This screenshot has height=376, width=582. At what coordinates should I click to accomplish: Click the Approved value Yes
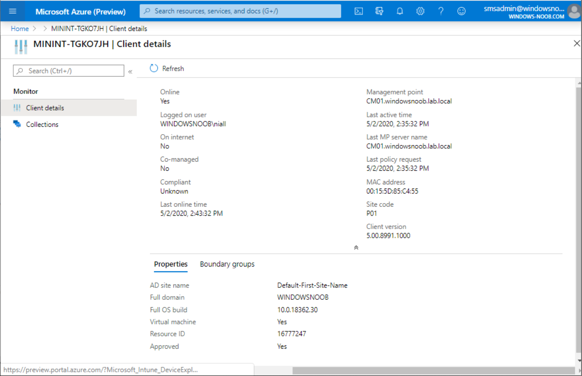(282, 346)
